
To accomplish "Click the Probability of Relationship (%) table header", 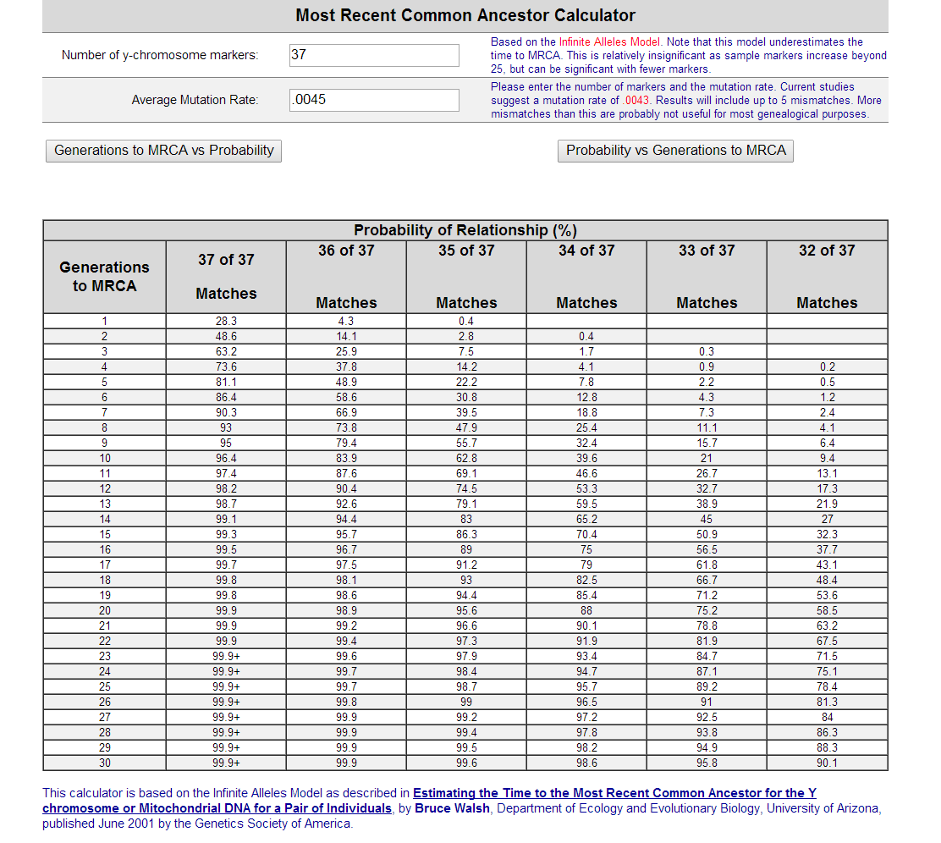I will [x=465, y=230].
